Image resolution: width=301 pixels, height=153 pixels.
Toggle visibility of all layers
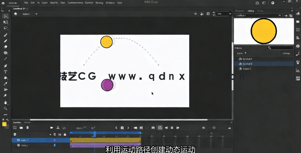pos(60,134)
